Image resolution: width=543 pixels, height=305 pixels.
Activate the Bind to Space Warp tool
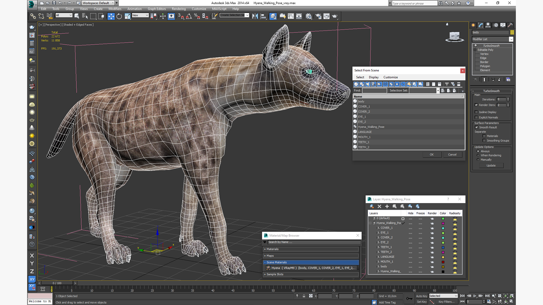pyautogui.click(x=49, y=16)
